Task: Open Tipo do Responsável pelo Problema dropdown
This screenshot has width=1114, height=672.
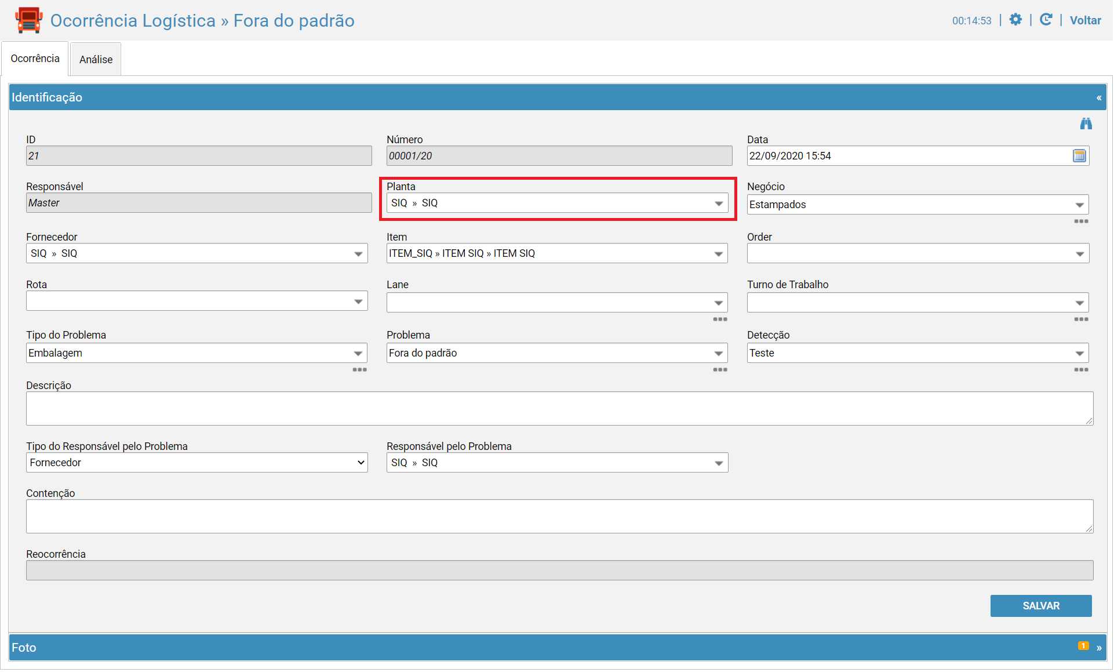Action: 197,463
